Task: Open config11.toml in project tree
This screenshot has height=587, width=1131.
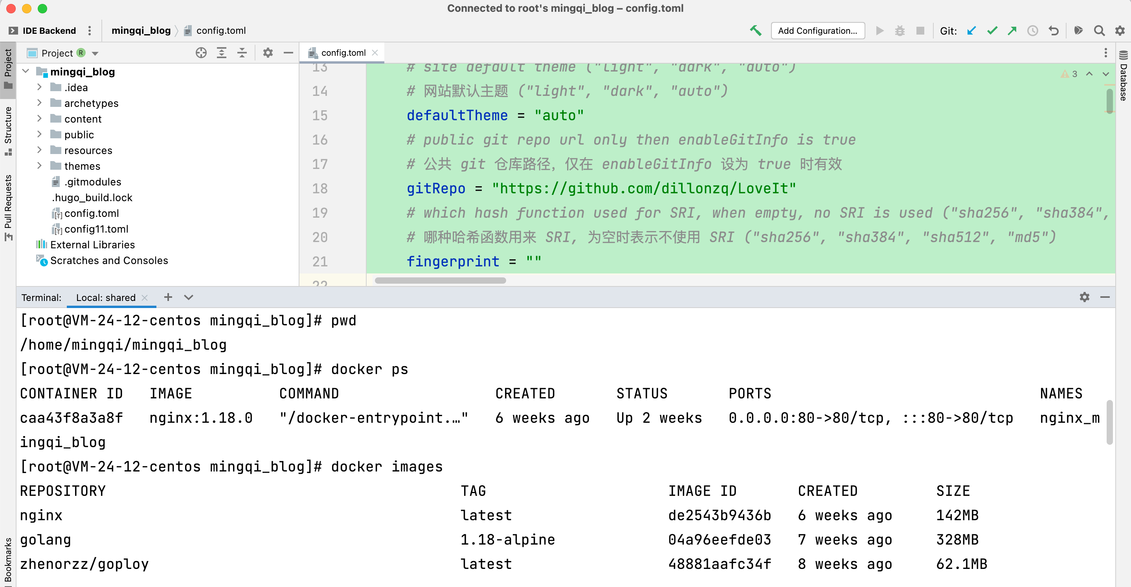Action: (x=96, y=229)
